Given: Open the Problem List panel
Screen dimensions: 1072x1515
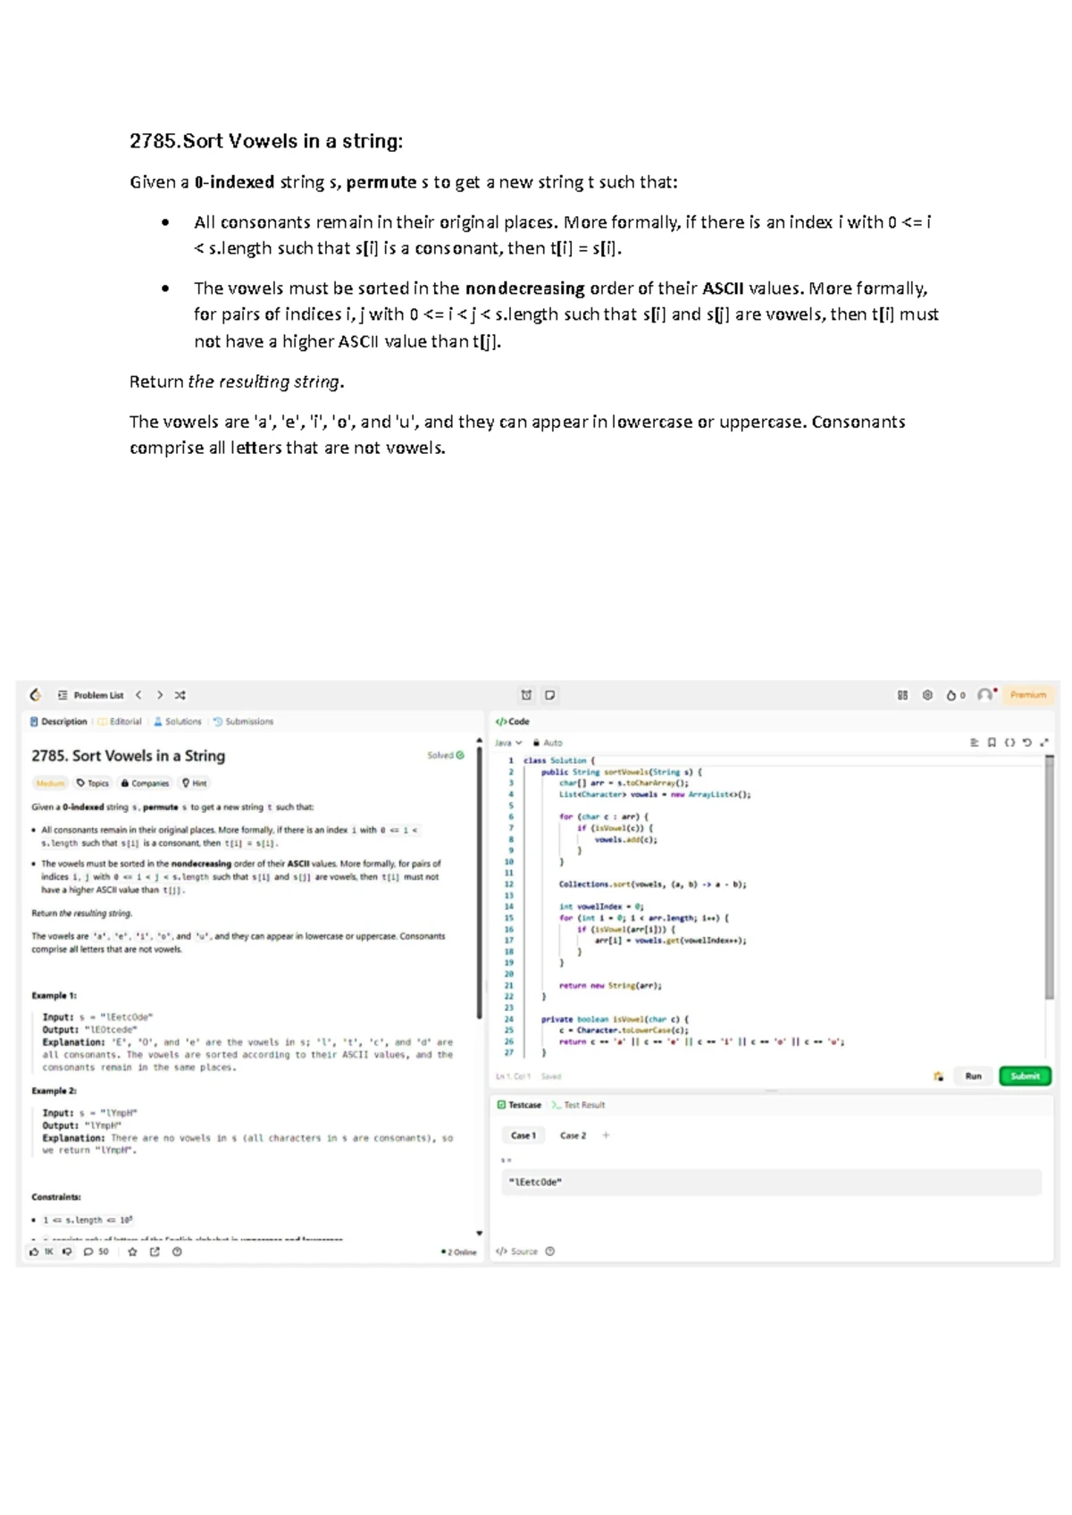Looking at the screenshot, I should click(90, 695).
